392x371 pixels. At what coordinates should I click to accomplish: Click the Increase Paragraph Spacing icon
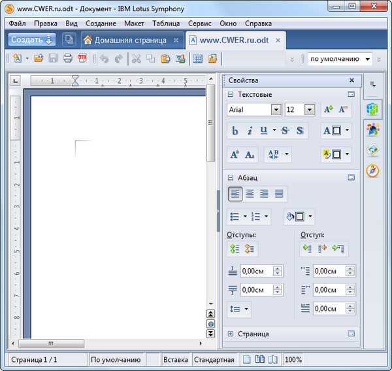235,249
